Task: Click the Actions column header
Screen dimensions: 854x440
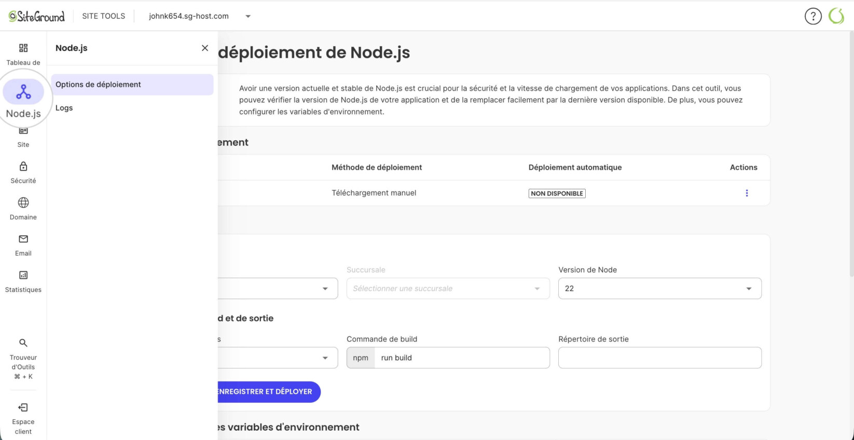Action: point(743,167)
